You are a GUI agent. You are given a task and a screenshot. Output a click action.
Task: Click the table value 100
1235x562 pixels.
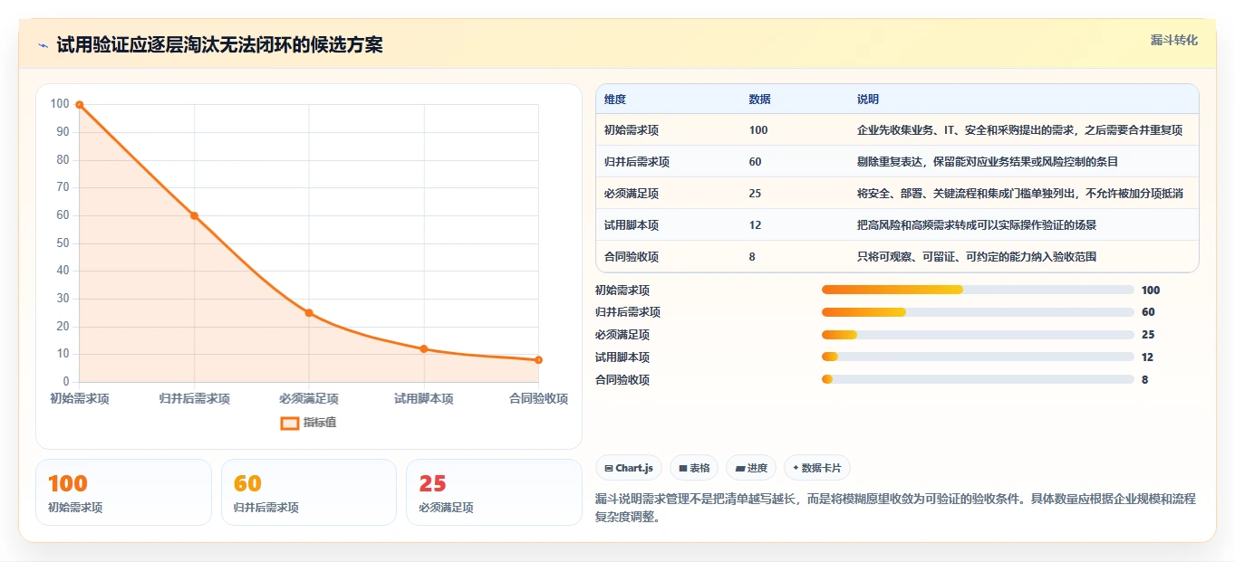click(x=758, y=130)
